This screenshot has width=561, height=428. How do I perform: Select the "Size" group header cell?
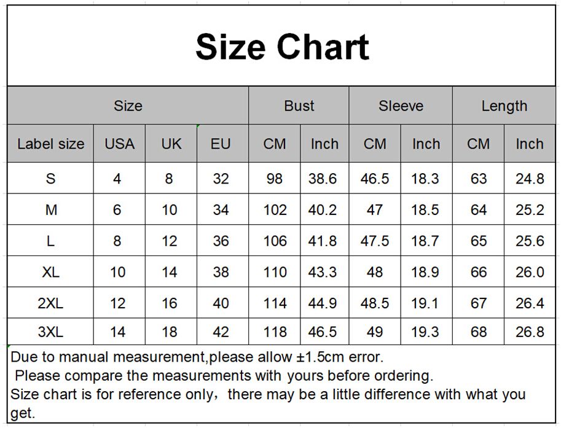click(x=128, y=106)
